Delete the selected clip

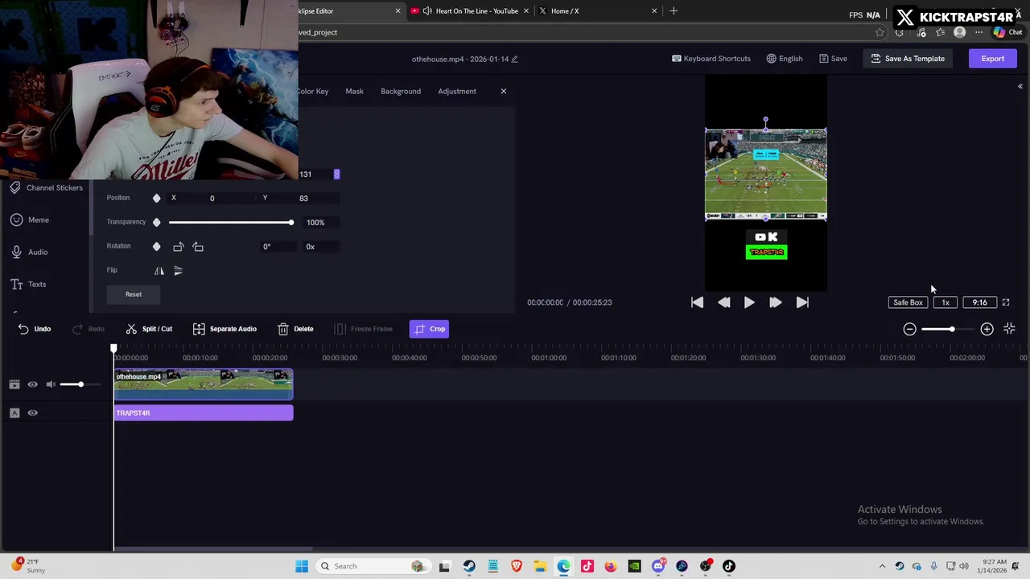click(x=295, y=329)
